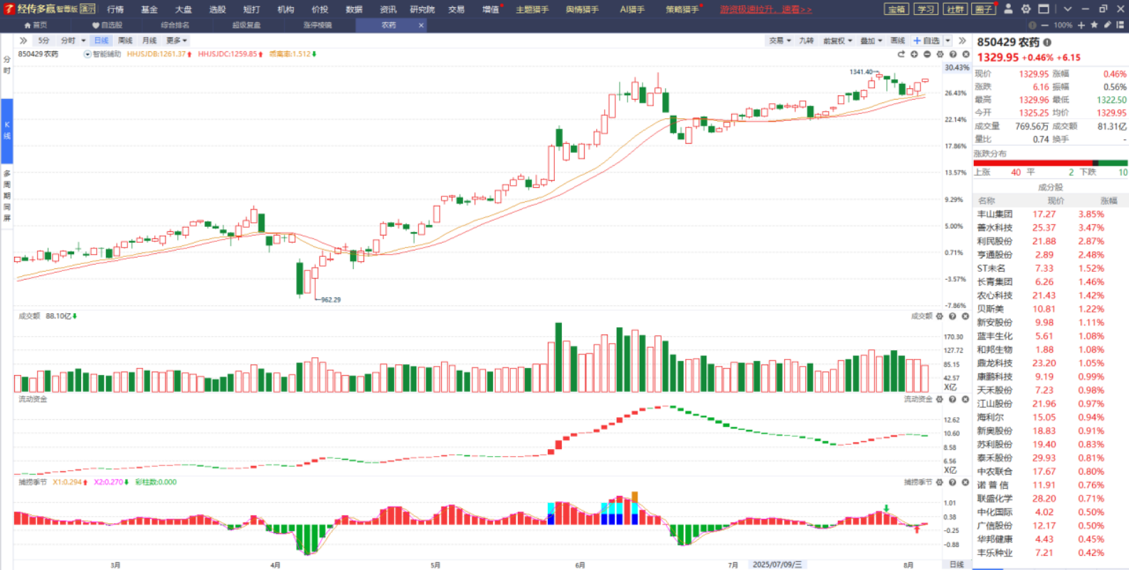Click the plus circle icon above K-line chart
Screen dimensions: 1129x570
[x=914, y=54]
